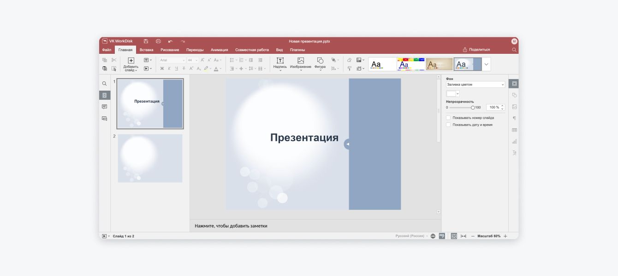Viewport: 618px width, 276px height.
Task: Switch to the Вставка tab
Action: click(147, 50)
